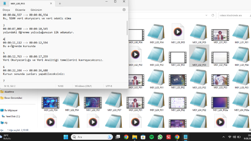Expand Explorer address bar history dropdown
Viewport: 251px width, 141px height.
tap(206, 15)
